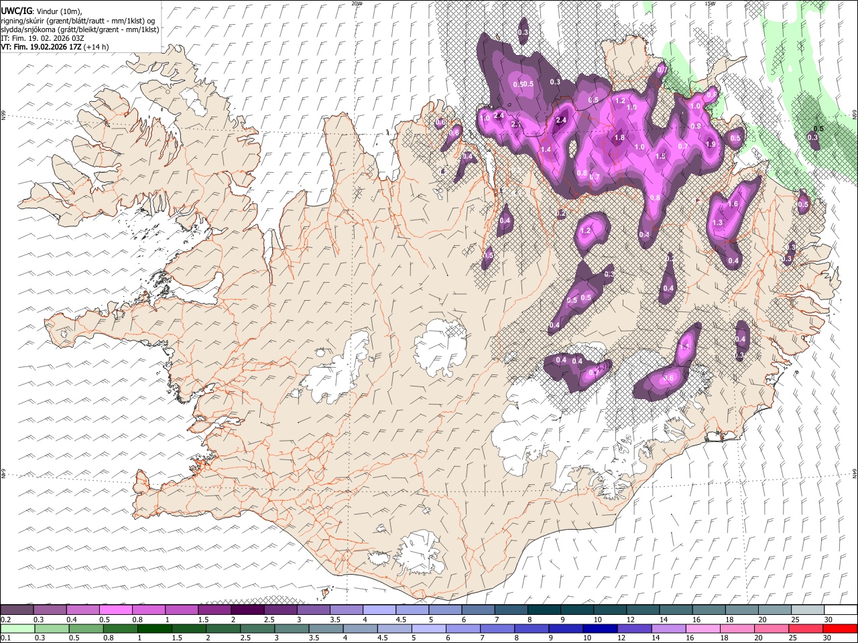The height and width of the screenshot is (643, 858).
Task: Select the upper-row dark teal swatch between 8 and 9
Action: click(x=544, y=610)
